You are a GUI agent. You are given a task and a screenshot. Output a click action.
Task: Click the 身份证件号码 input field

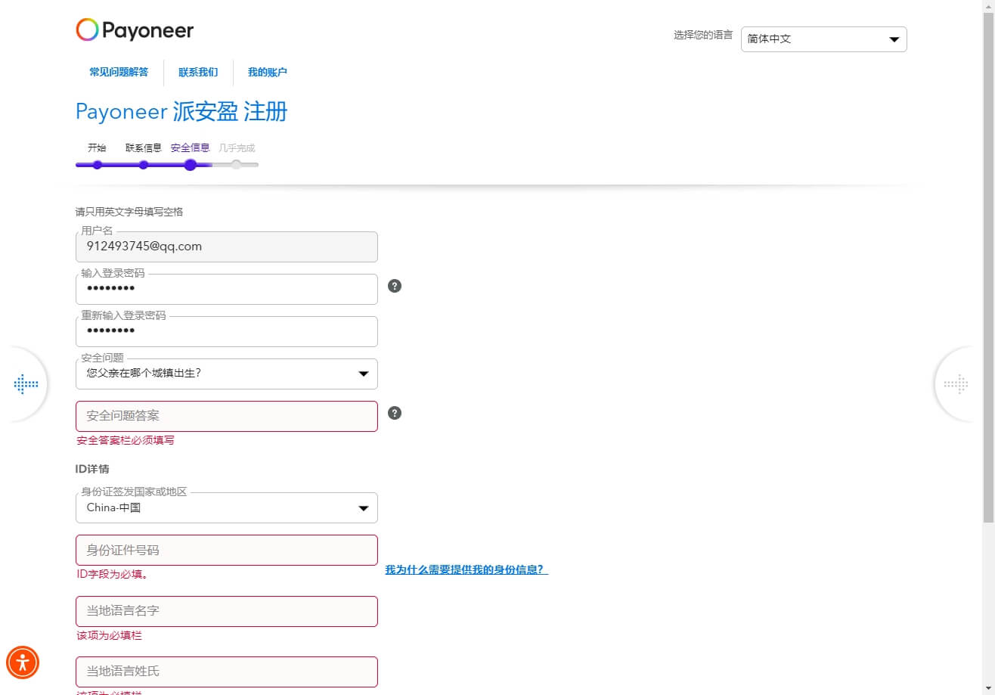pyautogui.click(x=227, y=550)
